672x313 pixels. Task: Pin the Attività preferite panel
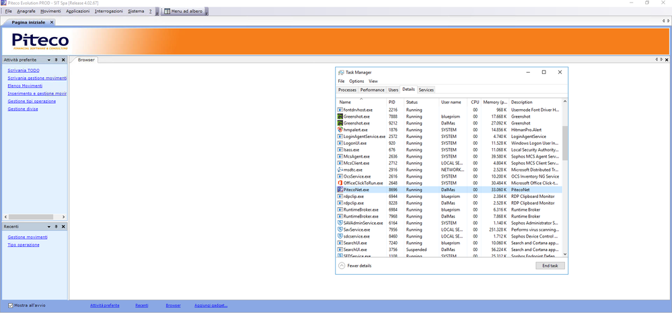click(56, 60)
